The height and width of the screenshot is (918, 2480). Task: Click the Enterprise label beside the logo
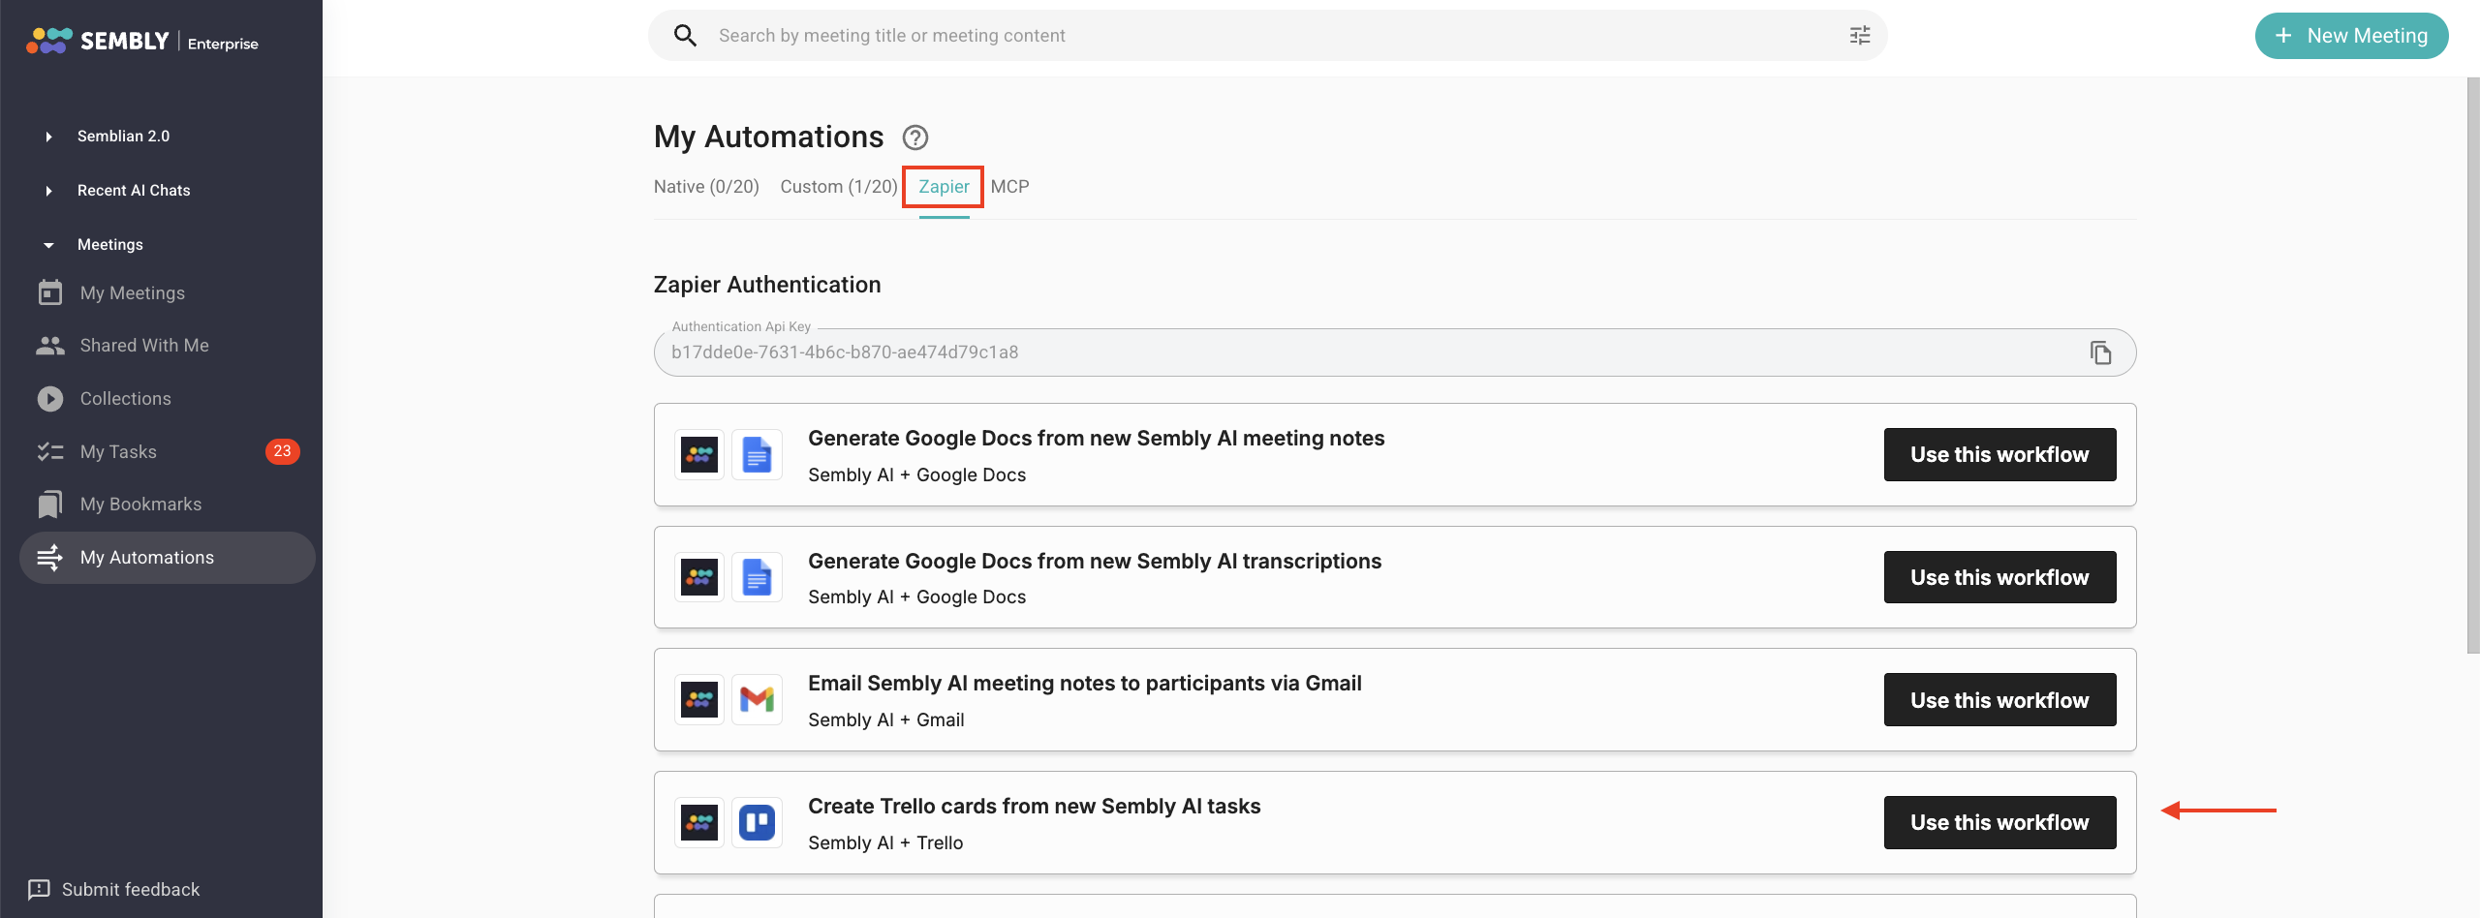(x=223, y=44)
